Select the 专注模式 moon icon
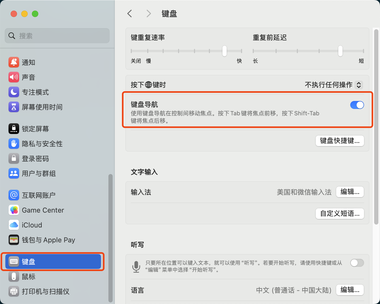 click(14, 92)
